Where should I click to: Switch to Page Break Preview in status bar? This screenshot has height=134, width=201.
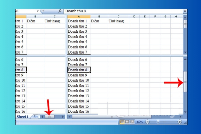132,122
